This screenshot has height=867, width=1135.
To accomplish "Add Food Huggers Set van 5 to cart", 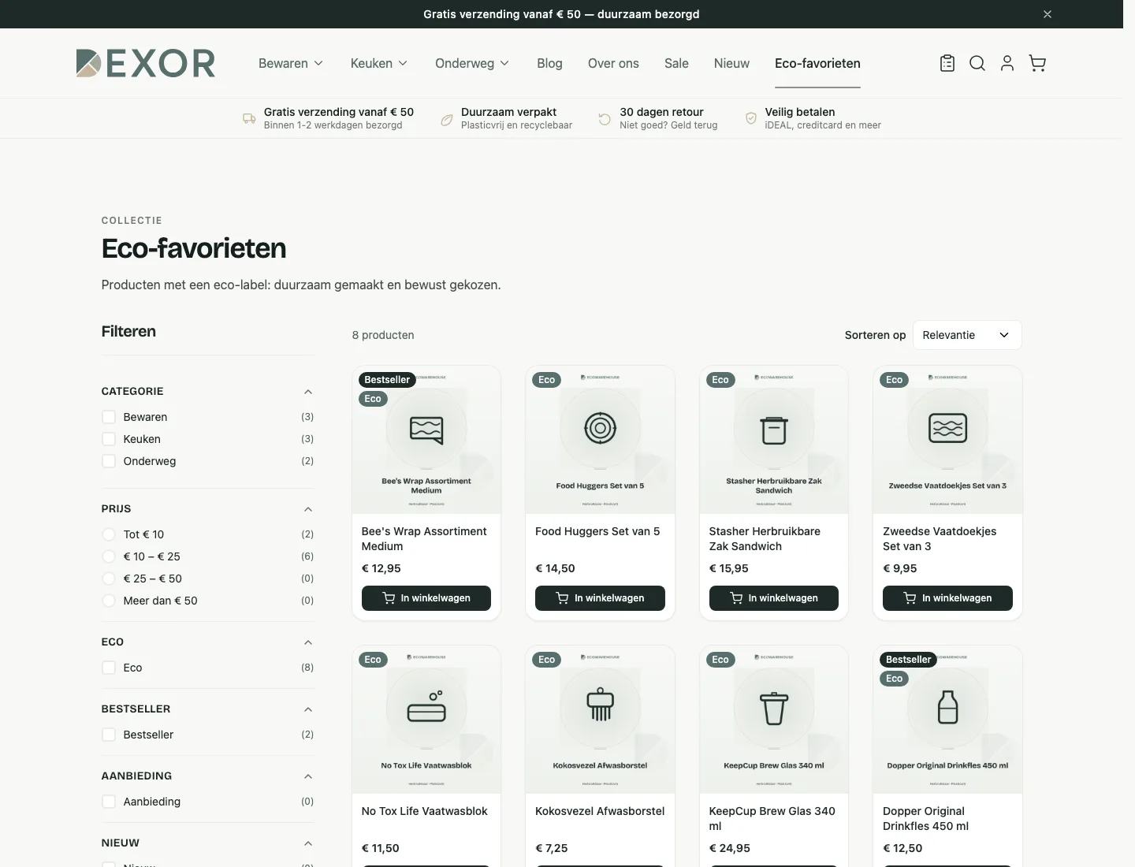I will (x=600, y=598).
